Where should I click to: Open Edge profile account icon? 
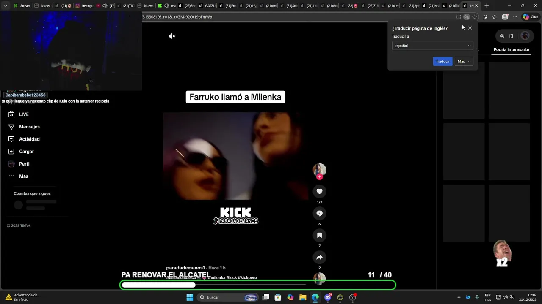(505, 17)
